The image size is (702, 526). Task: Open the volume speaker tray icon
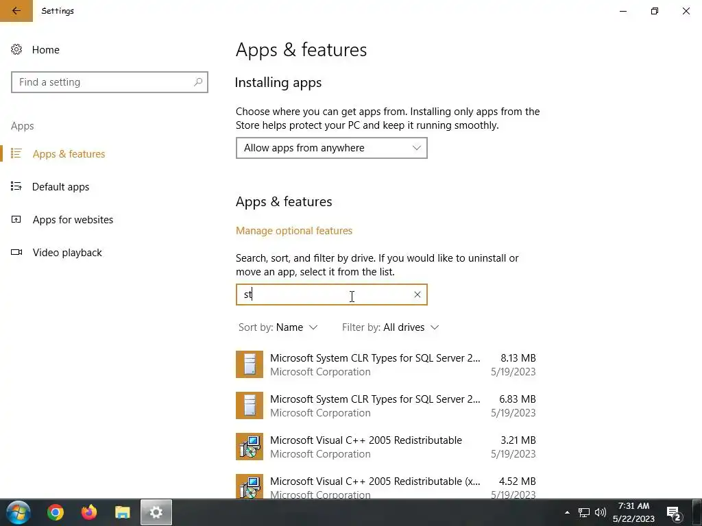[601, 512]
